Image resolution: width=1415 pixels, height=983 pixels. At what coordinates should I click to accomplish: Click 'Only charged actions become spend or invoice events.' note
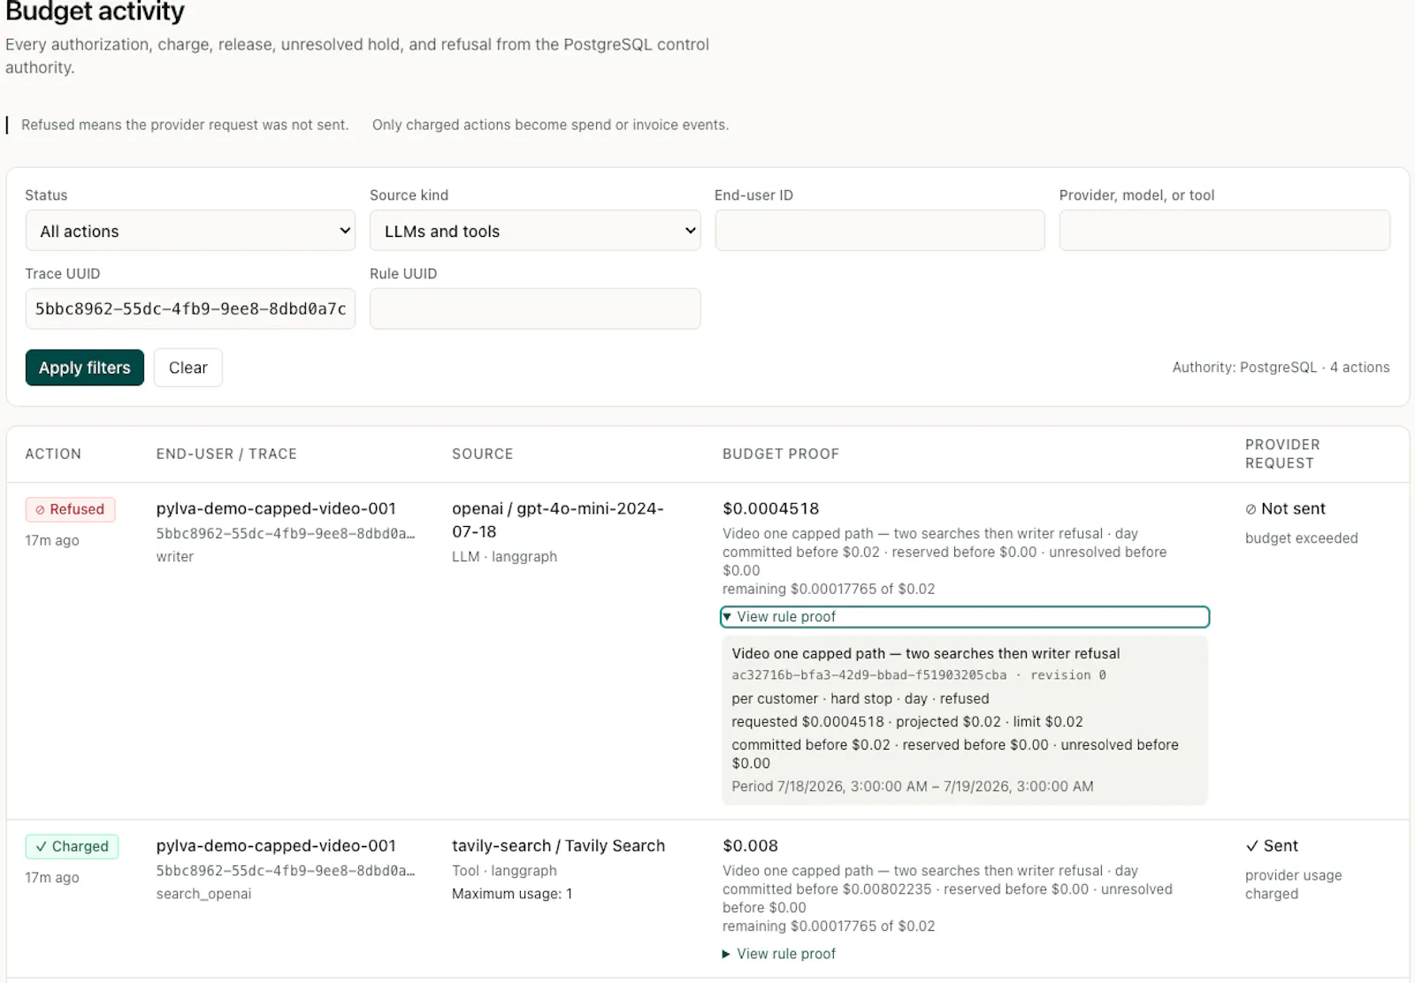(550, 125)
